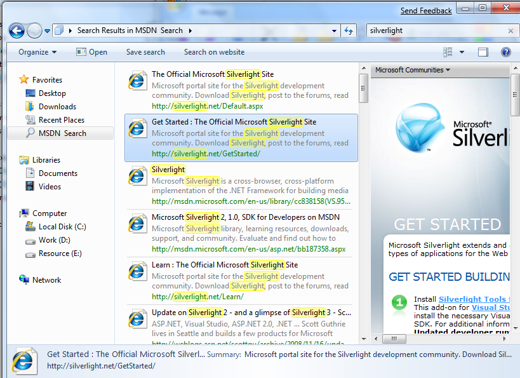Click Save search in the toolbar

[145, 52]
